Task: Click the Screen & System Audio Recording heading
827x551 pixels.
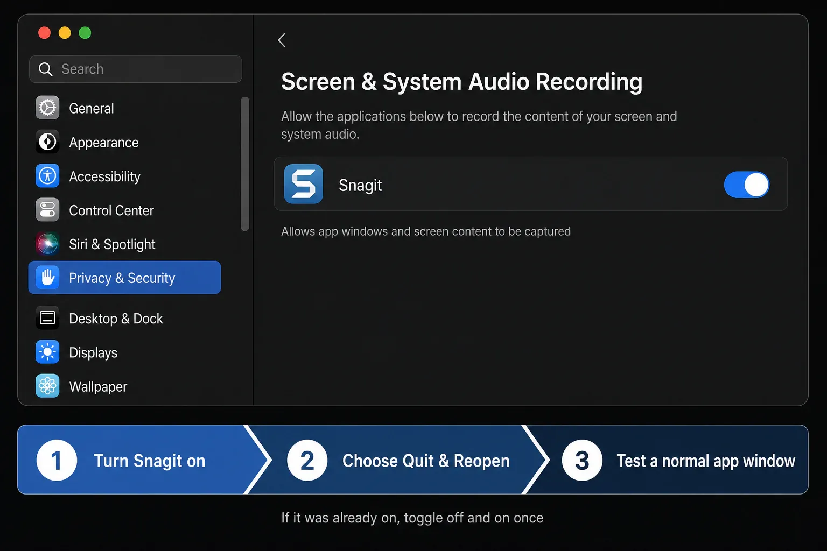Action: [461, 82]
